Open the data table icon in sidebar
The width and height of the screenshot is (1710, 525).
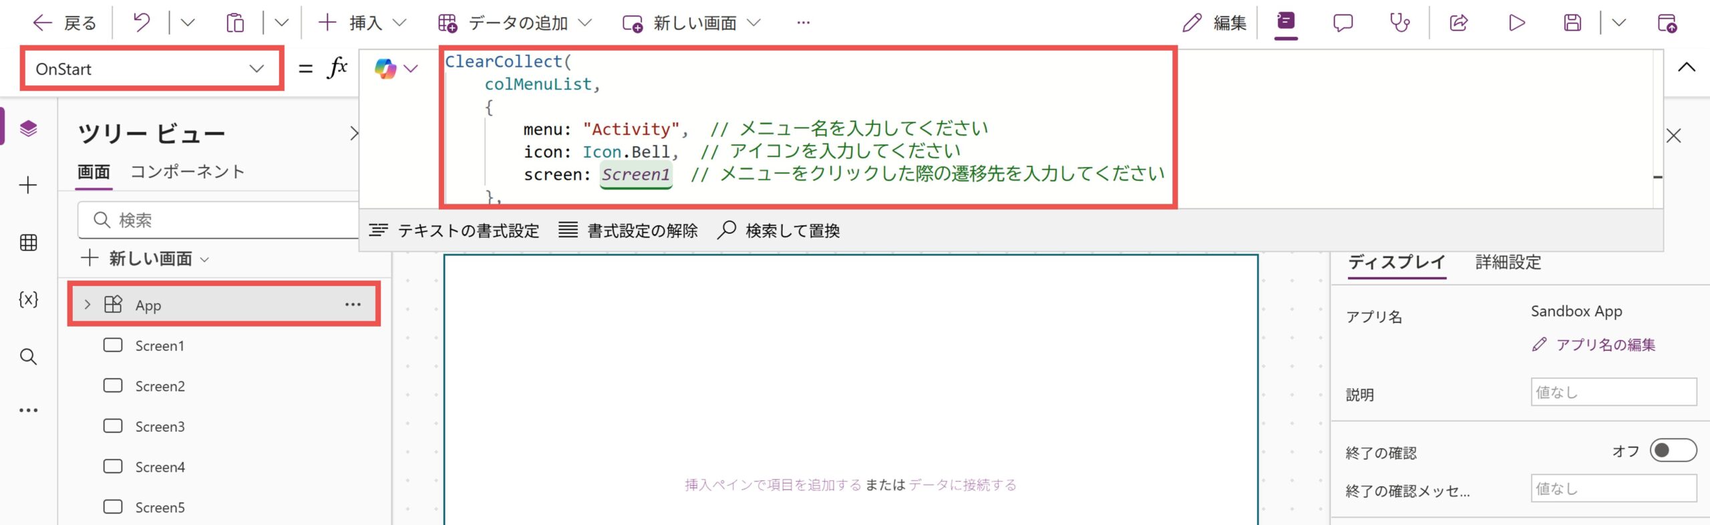pos(28,242)
